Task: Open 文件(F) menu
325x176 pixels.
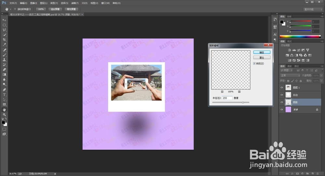Action: point(13,3)
